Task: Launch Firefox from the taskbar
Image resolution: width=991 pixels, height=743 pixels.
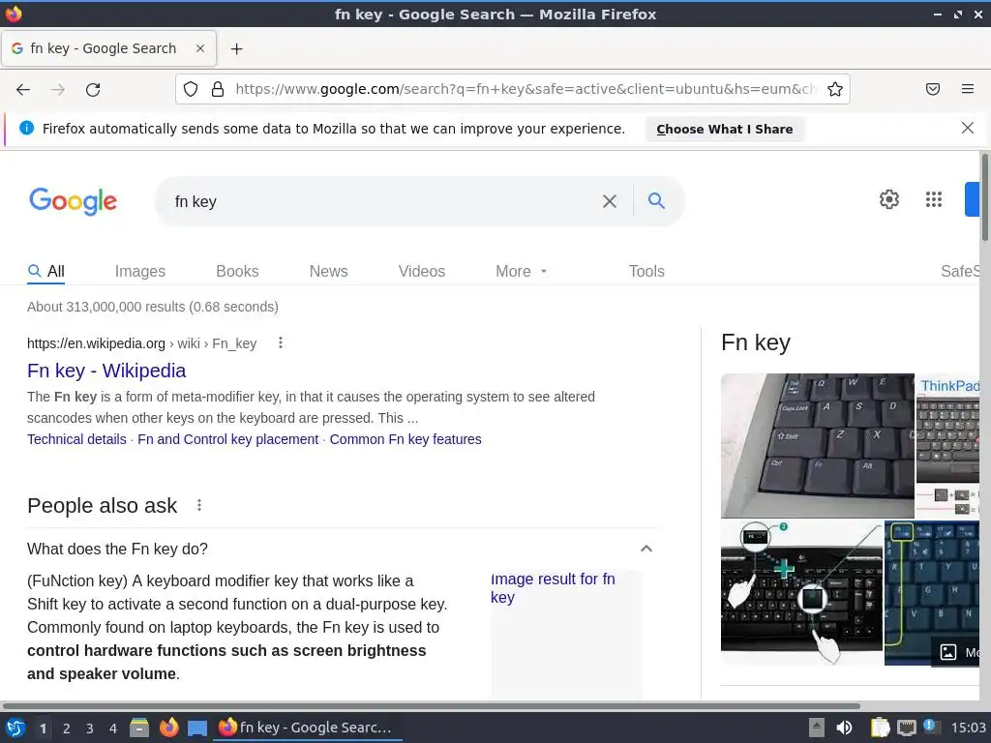Action: (x=168, y=728)
